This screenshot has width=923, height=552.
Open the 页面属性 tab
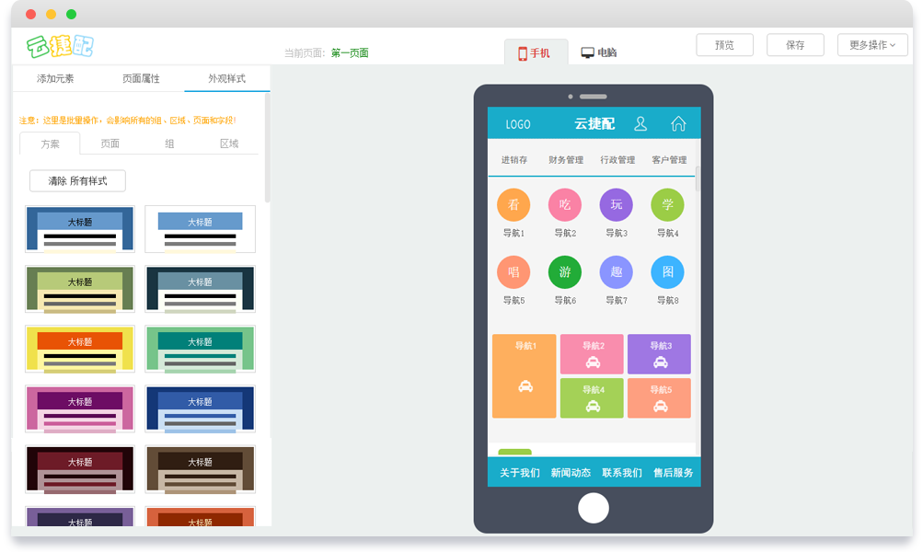click(141, 79)
